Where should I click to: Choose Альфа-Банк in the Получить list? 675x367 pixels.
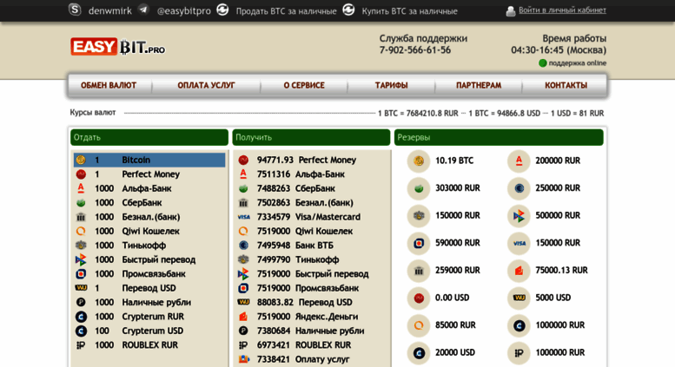312,174
